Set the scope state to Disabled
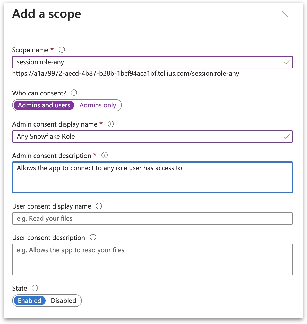Viewport: 307px width, 324px height. [63, 301]
